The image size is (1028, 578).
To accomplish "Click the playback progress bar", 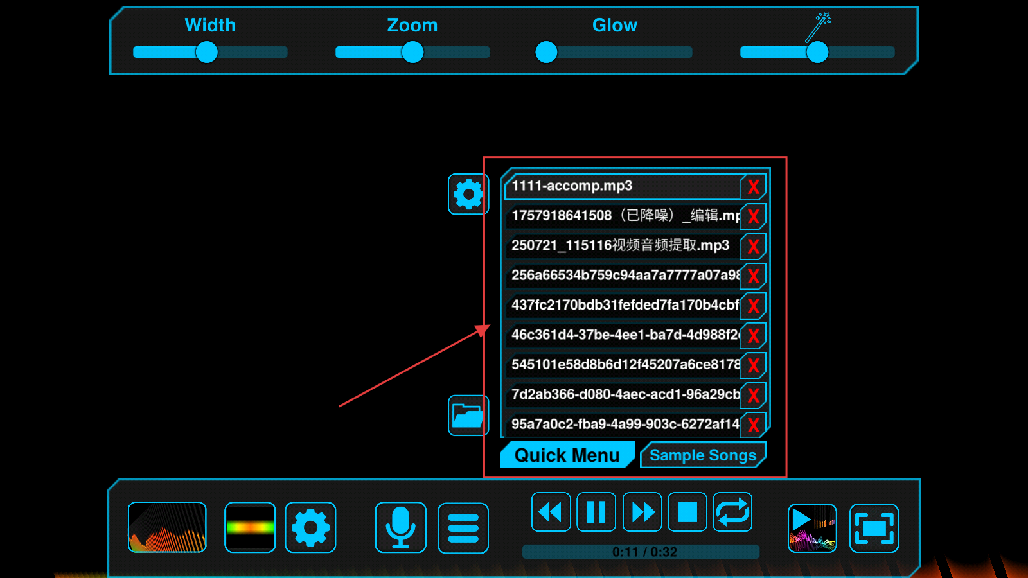I will (641, 552).
